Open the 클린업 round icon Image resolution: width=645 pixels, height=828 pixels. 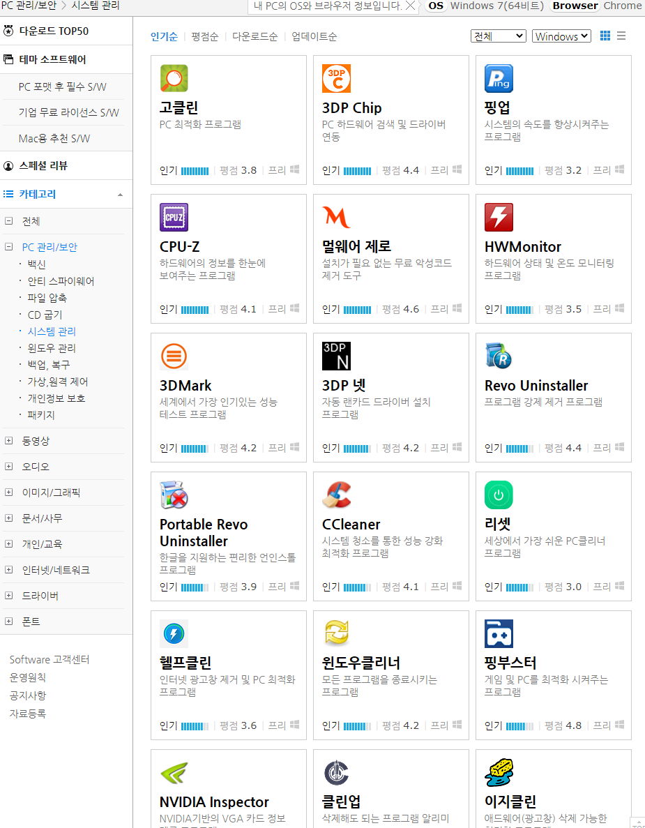[x=336, y=773]
